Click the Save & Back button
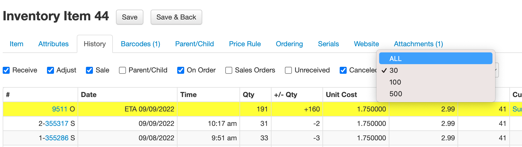 point(176,17)
